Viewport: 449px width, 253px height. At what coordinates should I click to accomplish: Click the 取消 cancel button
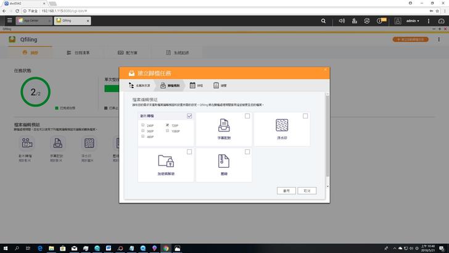[307, 191]
